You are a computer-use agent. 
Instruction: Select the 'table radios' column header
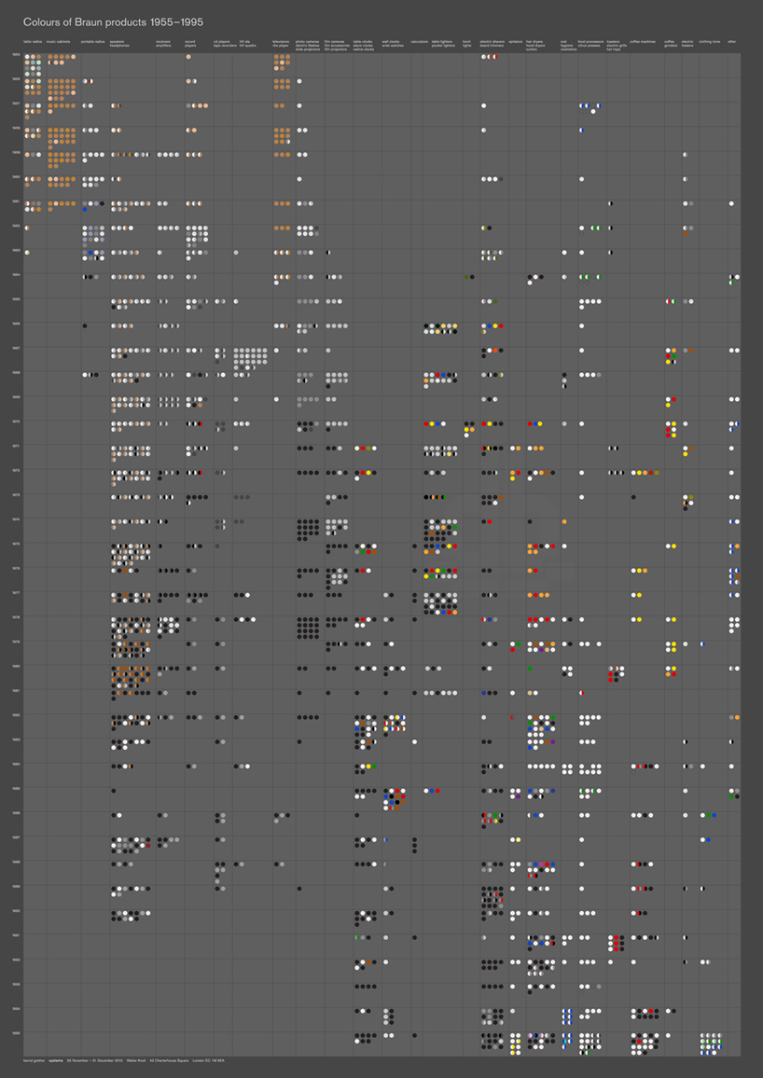34,42
